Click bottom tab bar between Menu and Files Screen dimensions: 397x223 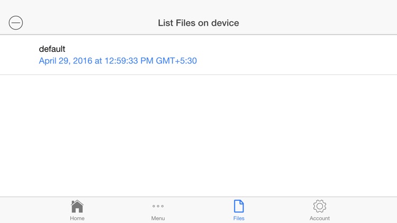pyautogui.click(x=198, y=210)
